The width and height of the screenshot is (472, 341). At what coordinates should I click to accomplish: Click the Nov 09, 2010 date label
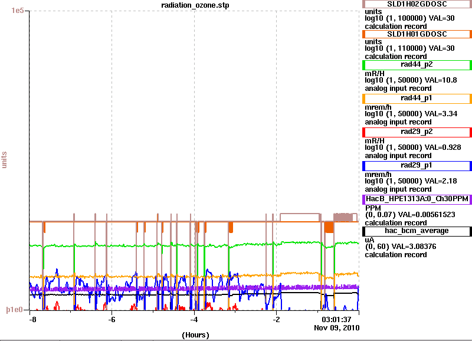[x=336, y=327]
